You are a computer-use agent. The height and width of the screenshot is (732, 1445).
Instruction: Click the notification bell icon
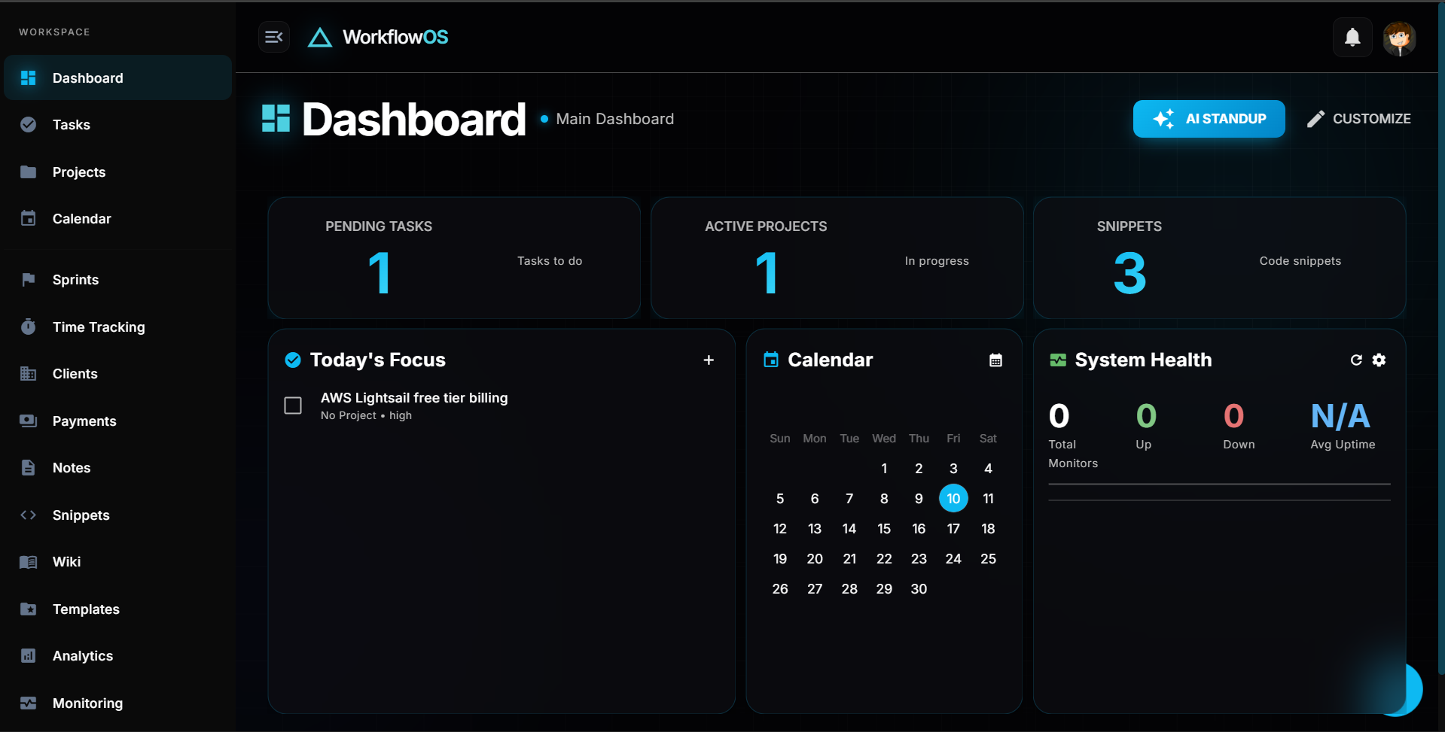(1352, 37)
